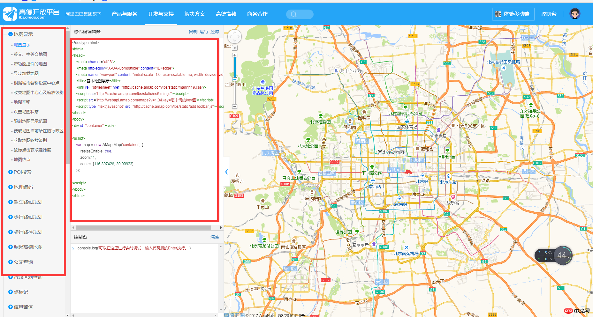Click the Yonghe Temple (雍和宫) icon
Viewport: 593px width, 317px height.
417,149
